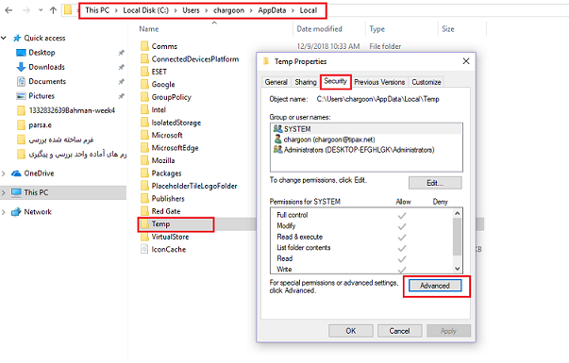569x363 pixels.
Task: Select the VirtualStore folder icon
Action: pos(144,237)
